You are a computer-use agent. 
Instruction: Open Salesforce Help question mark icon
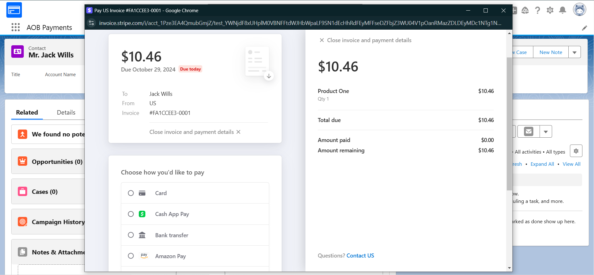(537, 10)
